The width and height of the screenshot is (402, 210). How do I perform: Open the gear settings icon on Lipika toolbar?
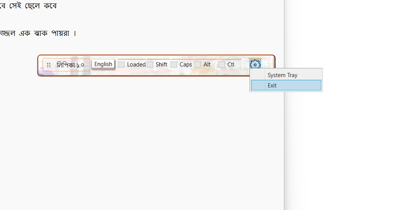[255, 65]
